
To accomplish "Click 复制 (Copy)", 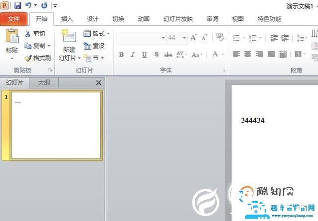I will tap(35, 46).
